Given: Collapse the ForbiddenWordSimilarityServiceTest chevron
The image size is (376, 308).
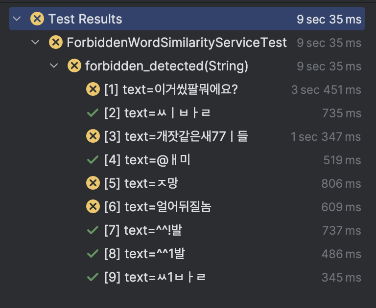Looking at the screenshot, I should point(35,42).
